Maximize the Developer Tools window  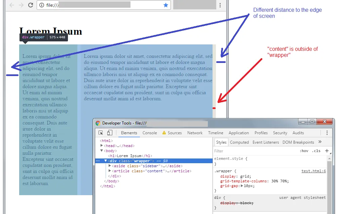tap(312, 122)
